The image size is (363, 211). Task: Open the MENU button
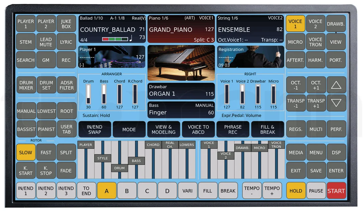316,152
